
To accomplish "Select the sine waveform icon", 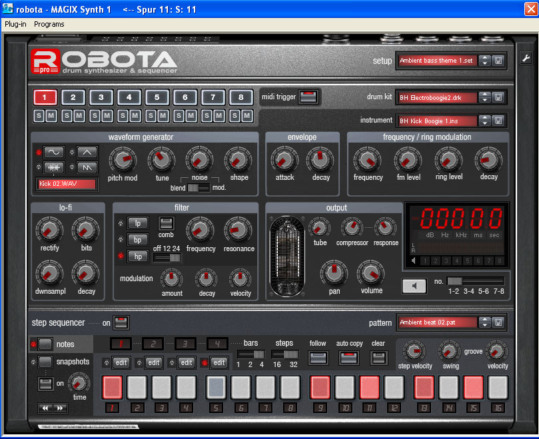I will click(53, 152).
